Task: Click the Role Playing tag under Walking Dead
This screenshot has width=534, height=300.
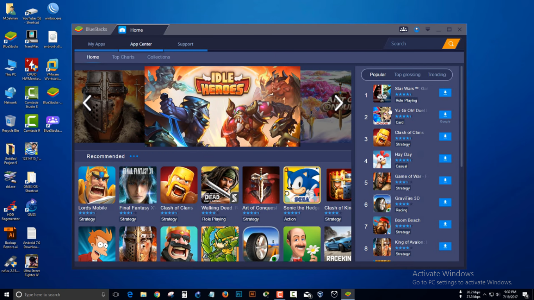Action: coord(214,219)
